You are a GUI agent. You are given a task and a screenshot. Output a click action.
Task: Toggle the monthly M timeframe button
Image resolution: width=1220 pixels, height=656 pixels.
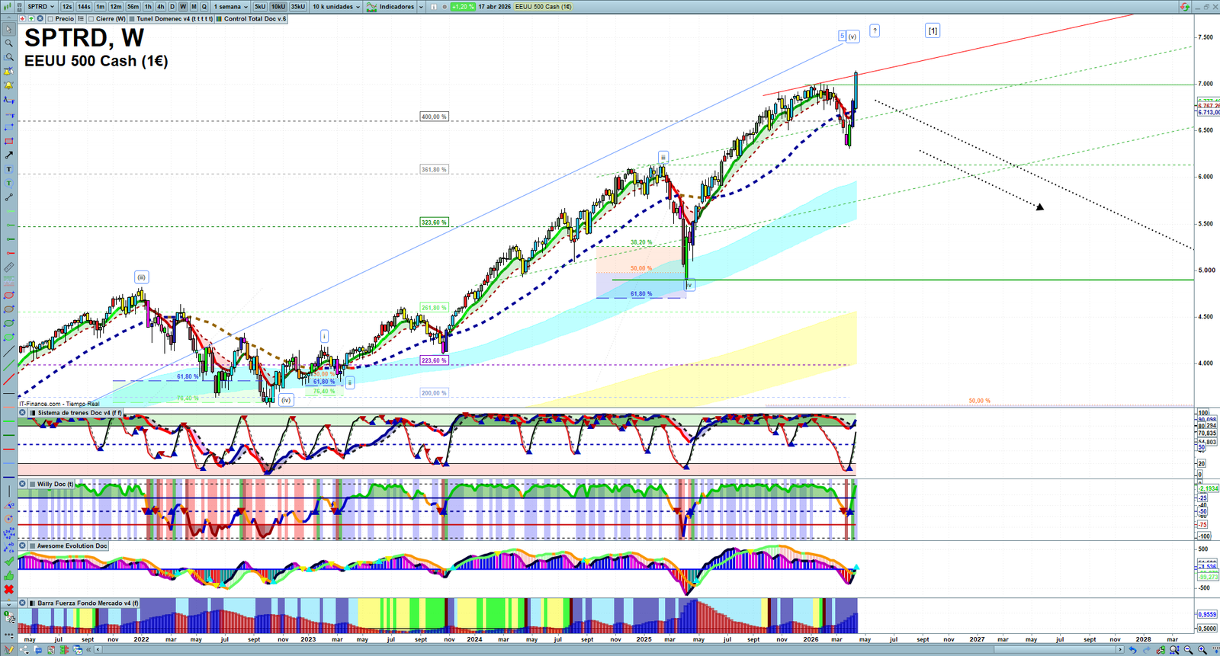(x=194, y=7)
